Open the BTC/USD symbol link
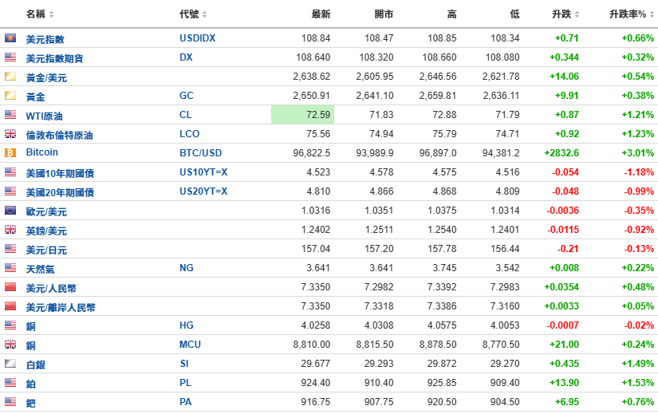This screenshot has width=658, height=414. 200,152
